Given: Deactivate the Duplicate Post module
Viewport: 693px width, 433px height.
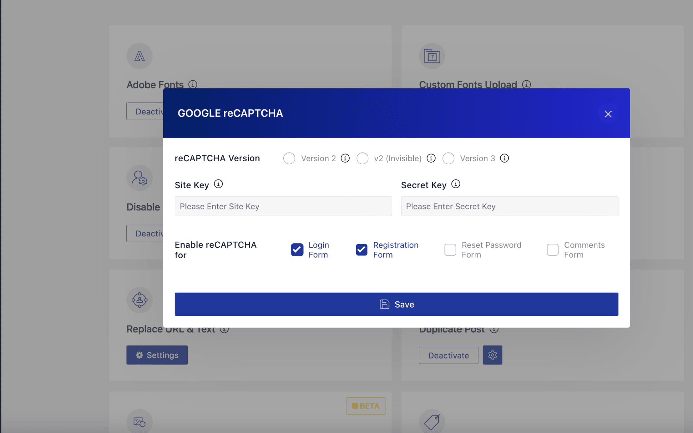Looking at the screenshot, I should (x=448, y=355).
